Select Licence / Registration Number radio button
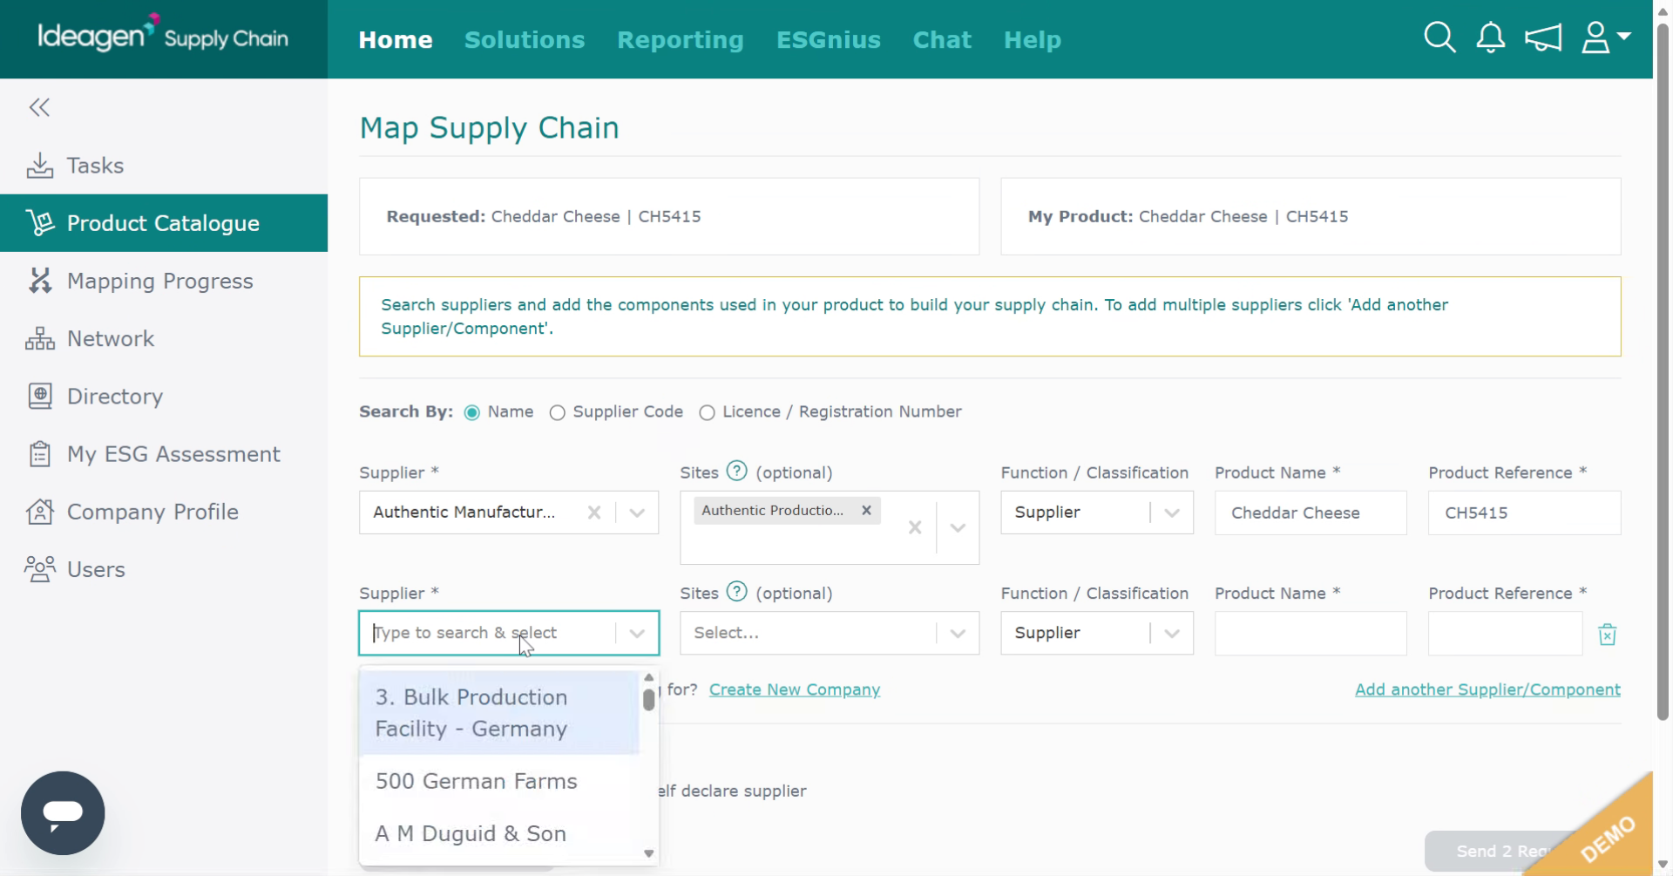The image size is (1673, 876). [707, 412]
